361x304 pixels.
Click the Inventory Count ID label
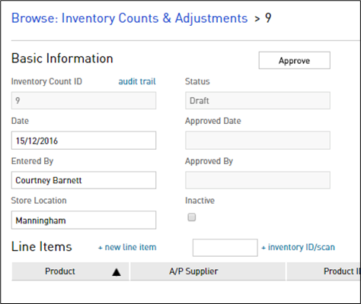click(x=46, y=81)
